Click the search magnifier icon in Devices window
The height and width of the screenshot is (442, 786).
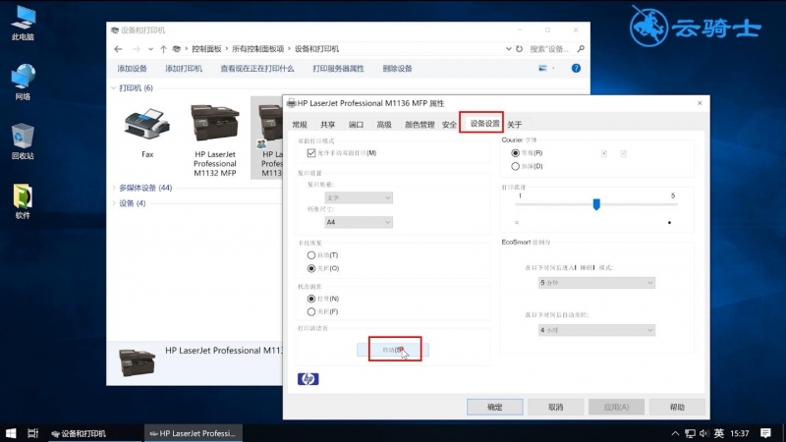pos(581,49)
